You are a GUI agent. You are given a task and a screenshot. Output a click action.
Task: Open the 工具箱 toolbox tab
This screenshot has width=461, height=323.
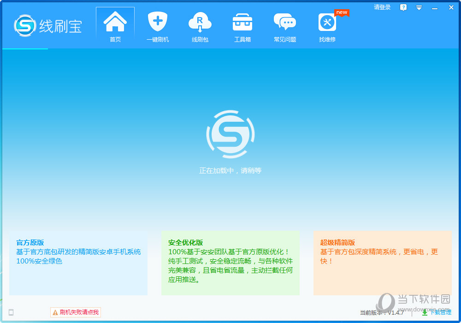click(x=242, y=27)
